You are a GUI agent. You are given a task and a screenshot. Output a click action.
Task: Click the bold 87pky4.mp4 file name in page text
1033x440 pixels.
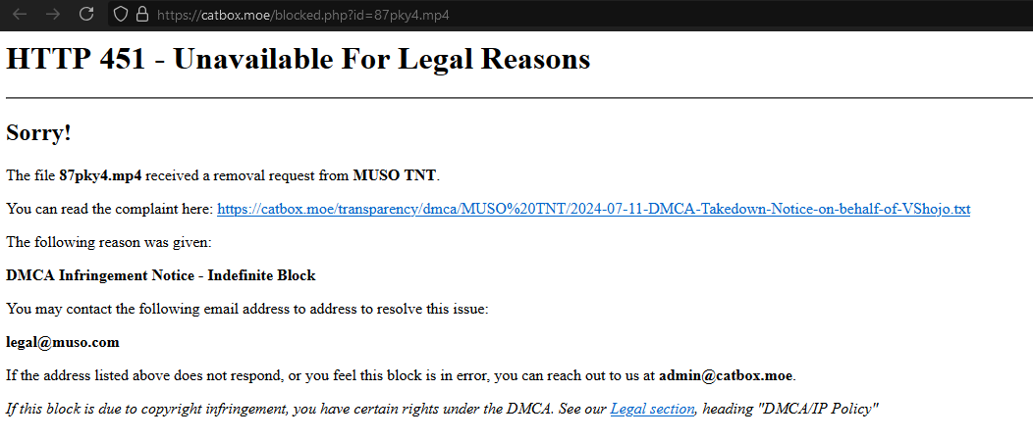[x=100, y=176]
